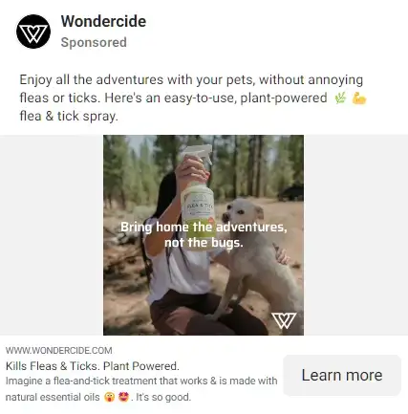Click the ad caption about plant-powered spray
The width and height of the screenshot is (408, 414).
pyautogui.click(x=193, y=98)
